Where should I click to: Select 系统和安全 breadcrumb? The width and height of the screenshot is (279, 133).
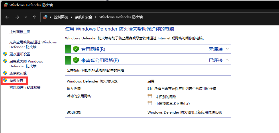click(84, 17)
